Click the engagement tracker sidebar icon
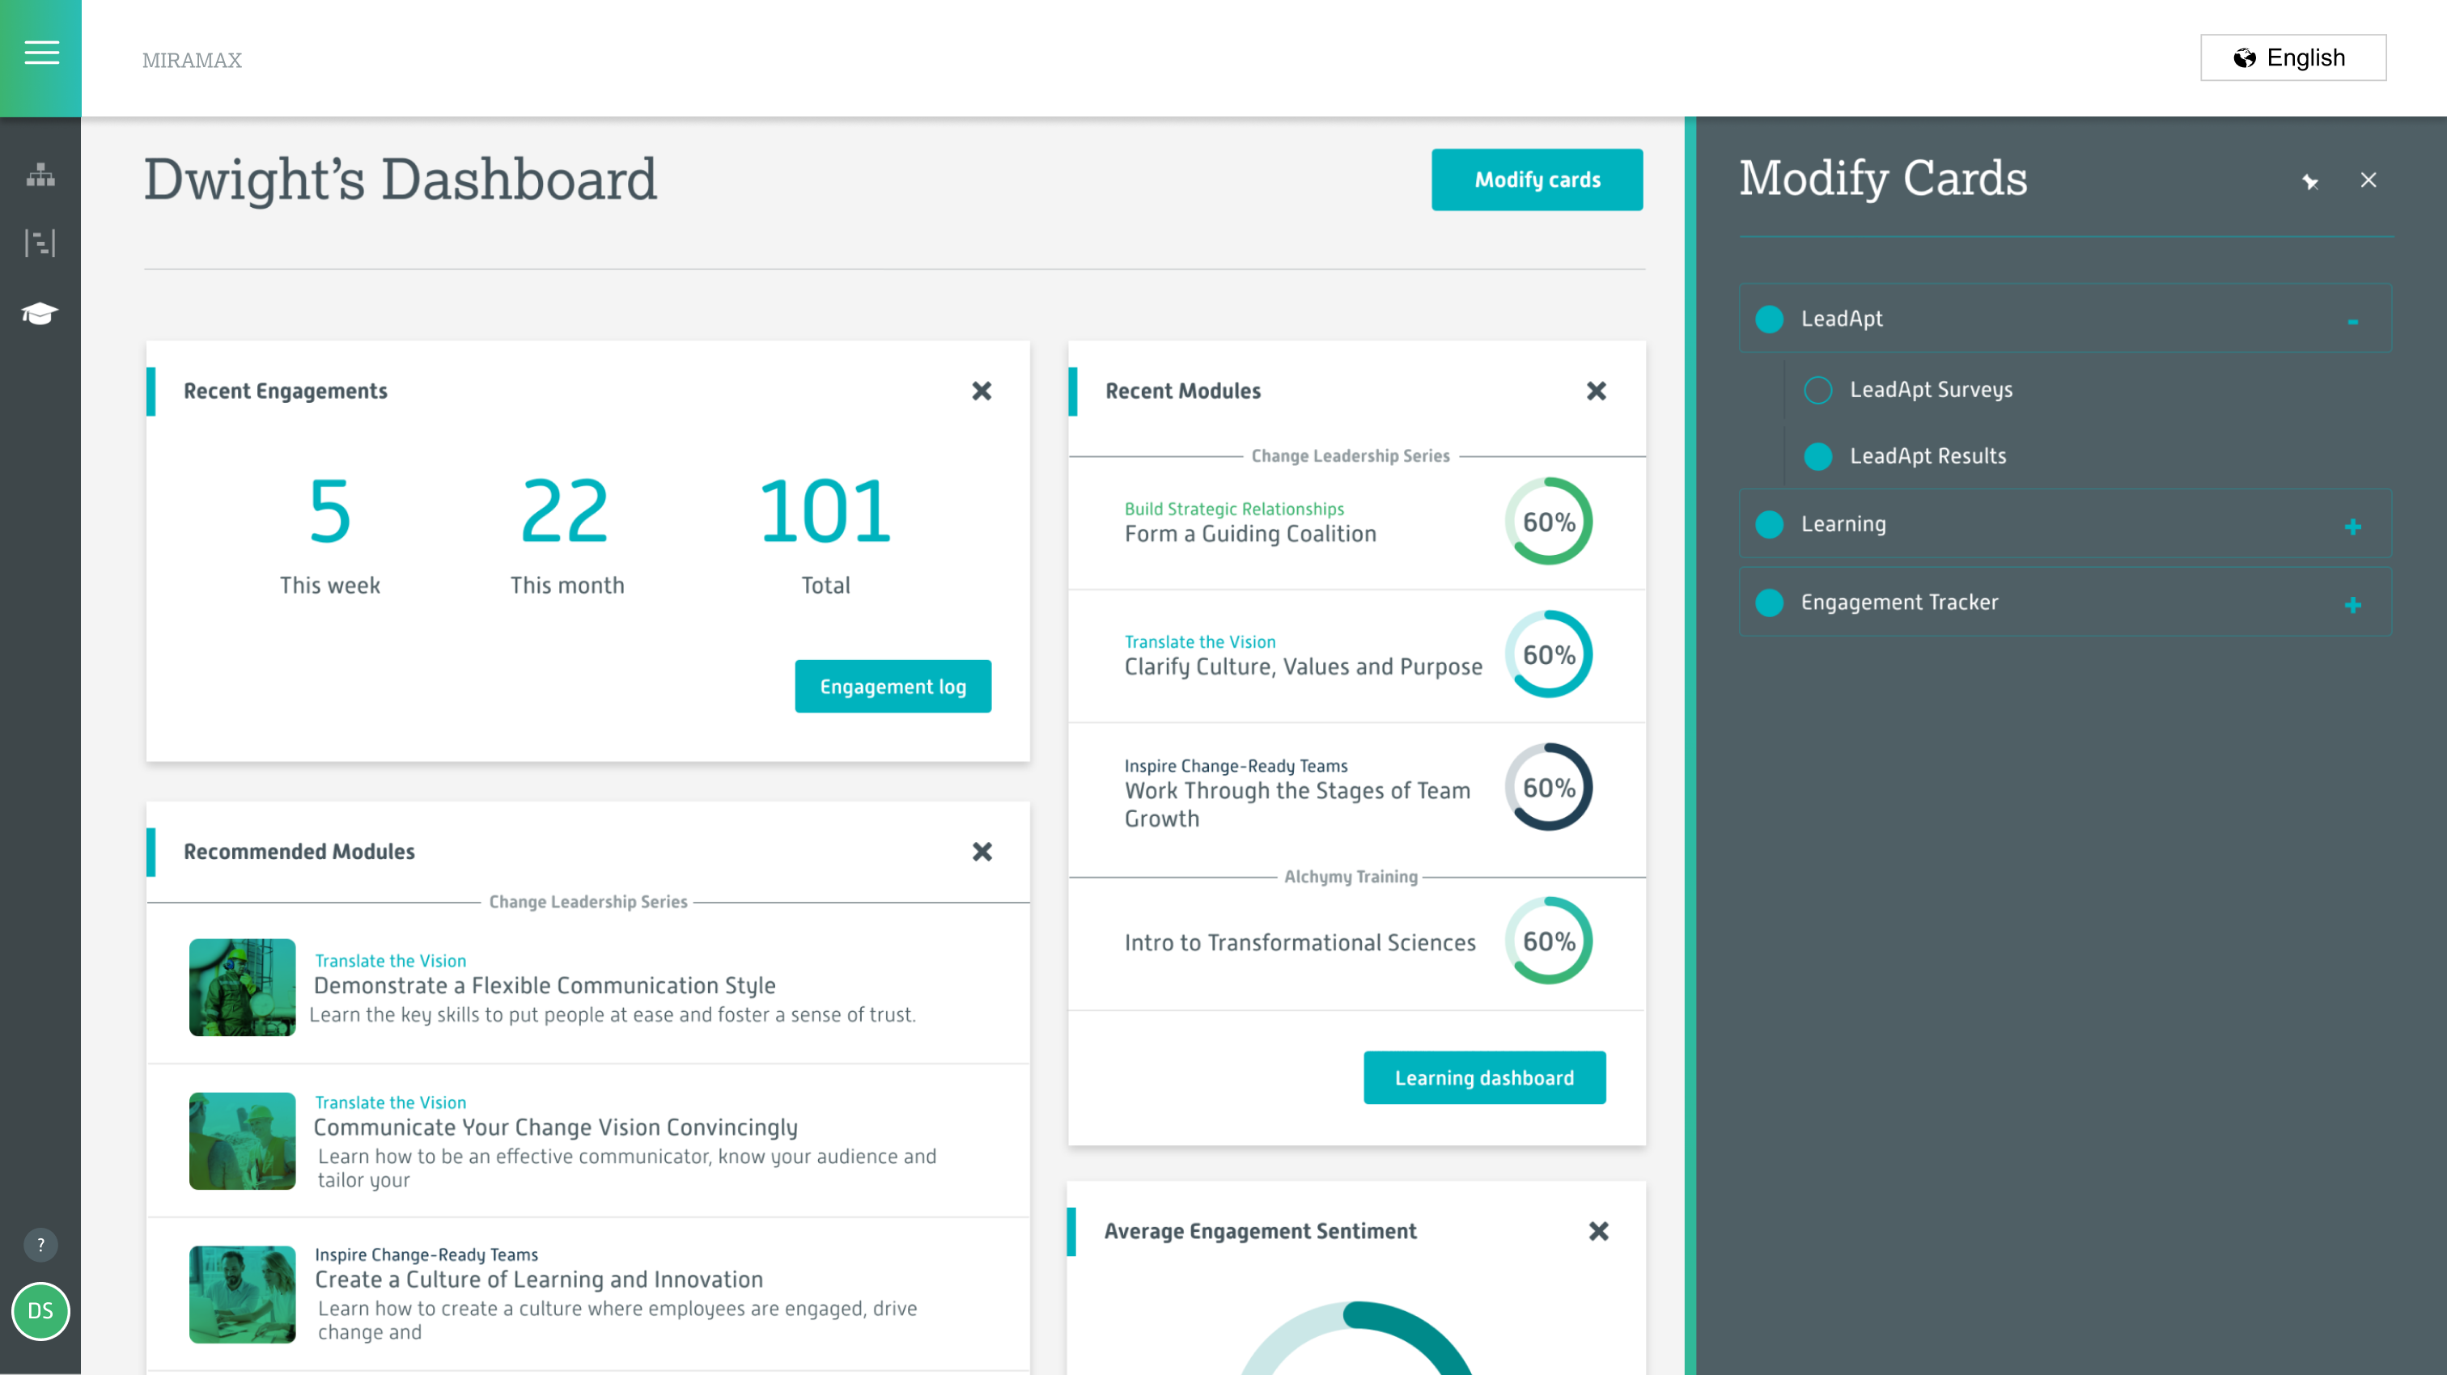The width and height of the screenshot is (2447, 1375). [40, 243]
